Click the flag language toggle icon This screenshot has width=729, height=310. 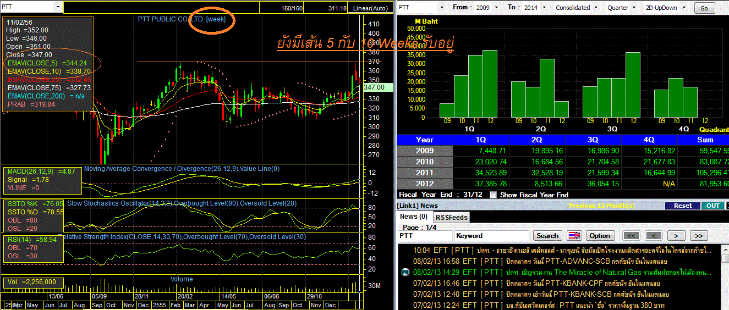[x=574, y=235]
